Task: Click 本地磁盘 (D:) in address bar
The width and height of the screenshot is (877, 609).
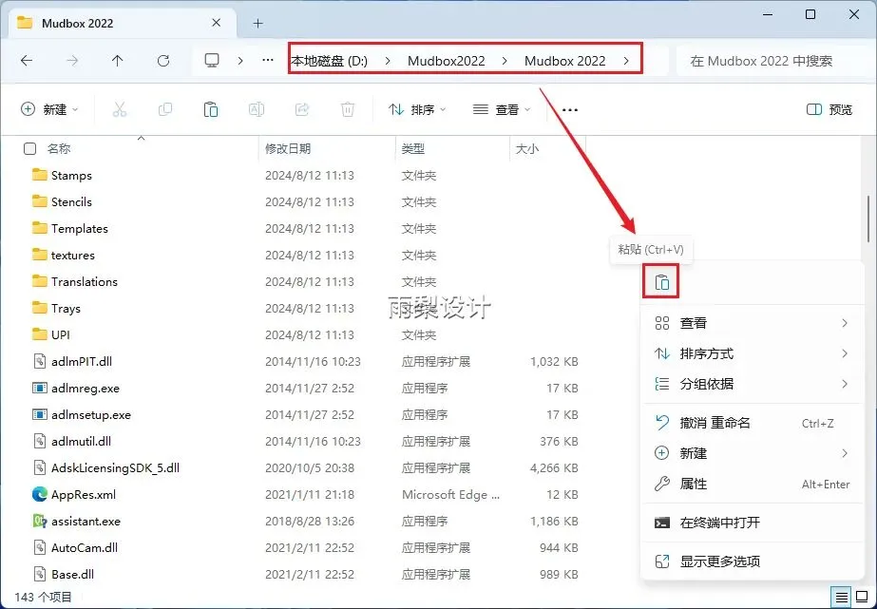Action: click(330, 61)
